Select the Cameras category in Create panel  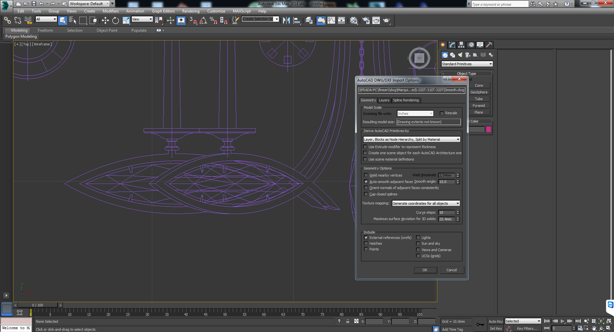coord(467,55)
